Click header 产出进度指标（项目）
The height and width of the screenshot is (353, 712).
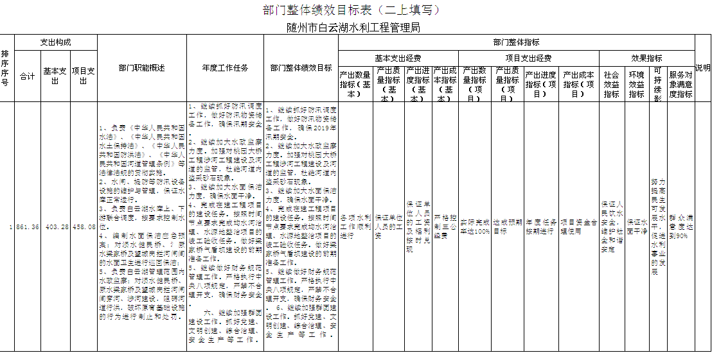pyautogui.click(x=541, y=83)
